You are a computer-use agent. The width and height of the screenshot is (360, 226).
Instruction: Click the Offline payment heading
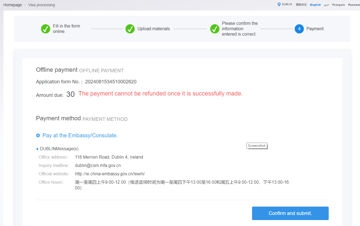click(57, 70)
